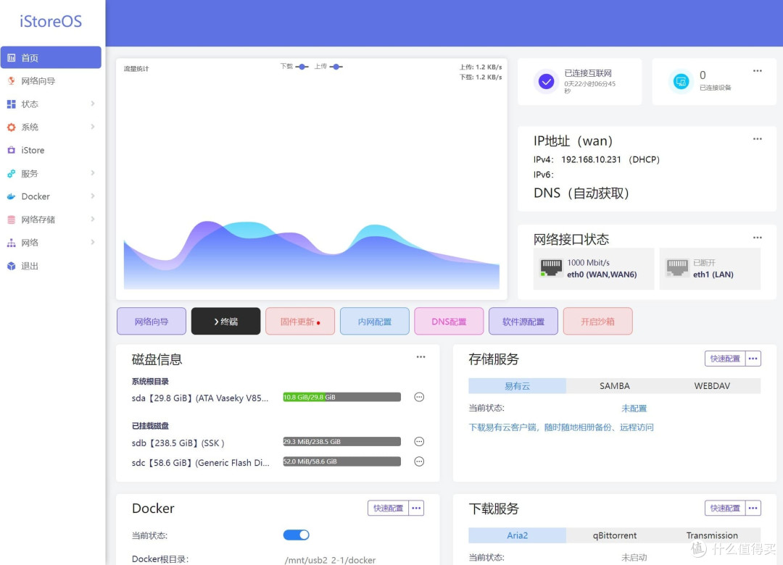Click the eth0 (WAN,WAN6) interface icon

point(552,268)
